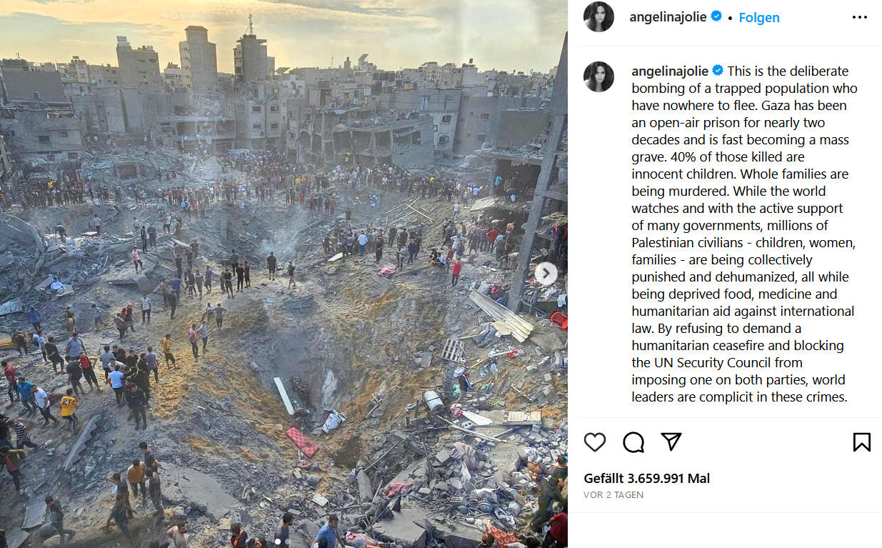Open the profile picture in the post header

598,17
